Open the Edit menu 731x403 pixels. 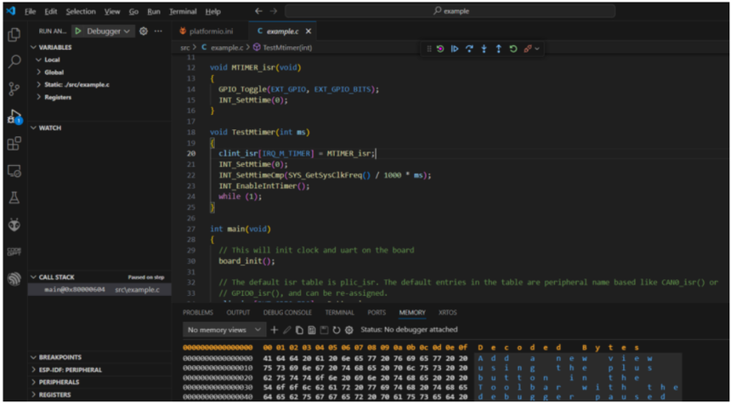pyautogui.click(x=51, y=11)
